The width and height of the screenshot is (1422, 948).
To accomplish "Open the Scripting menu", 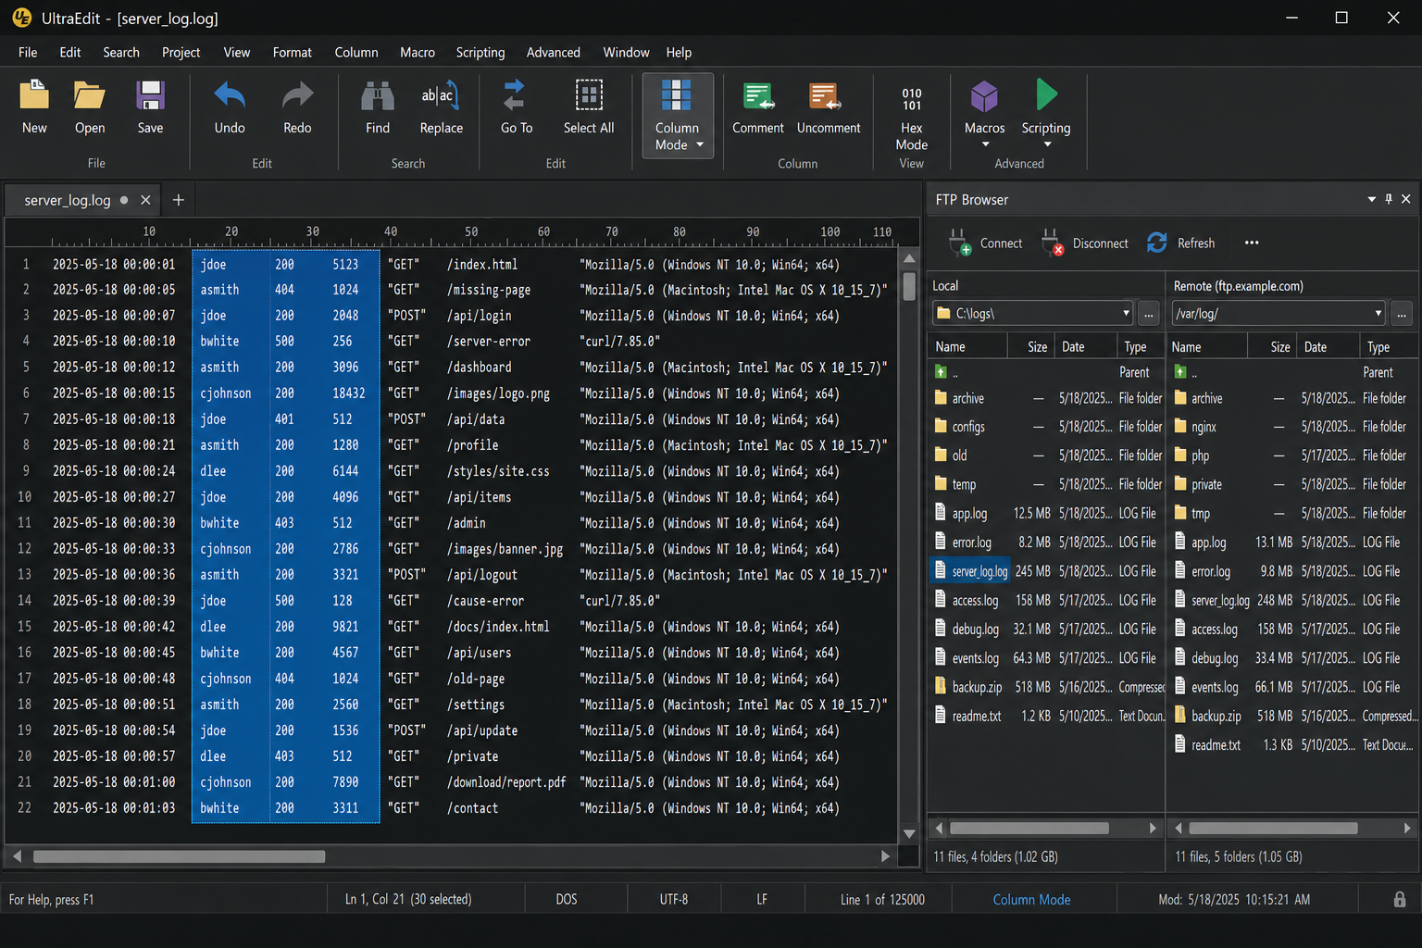I will coord(480,53).
